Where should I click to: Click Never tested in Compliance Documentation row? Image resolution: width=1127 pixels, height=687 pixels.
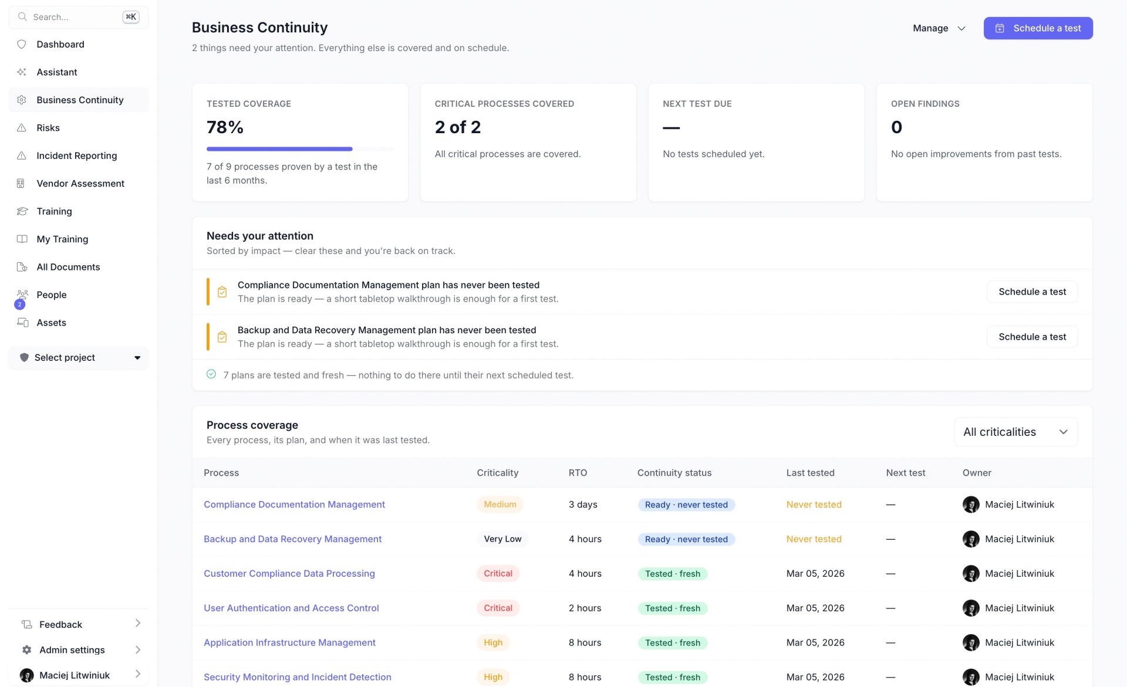click(814, 505)
